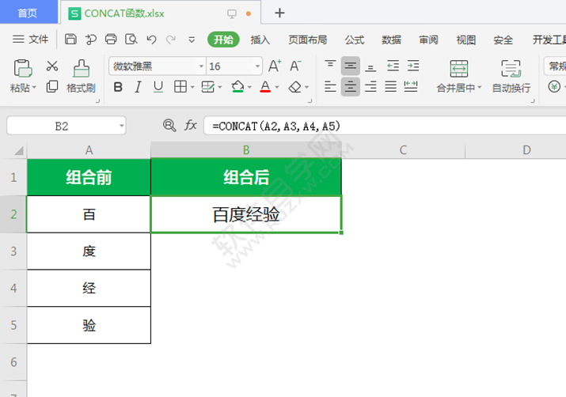This screenshot has height=397, width=566.
Task: Decrease font size with A- icon
Action: (295, 66)
